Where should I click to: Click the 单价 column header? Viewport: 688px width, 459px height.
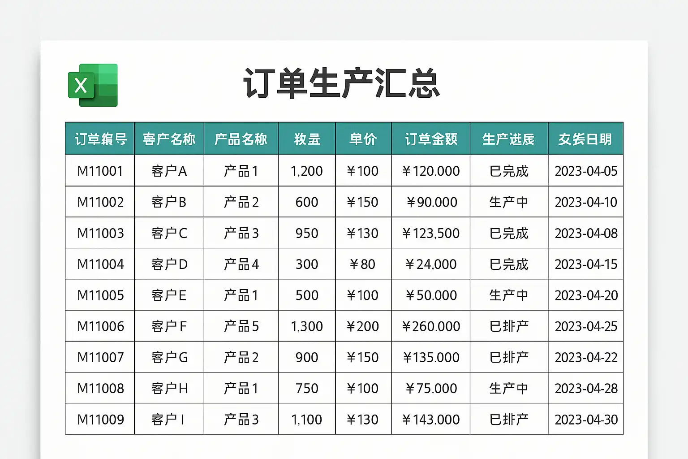(x=363, y=139)
